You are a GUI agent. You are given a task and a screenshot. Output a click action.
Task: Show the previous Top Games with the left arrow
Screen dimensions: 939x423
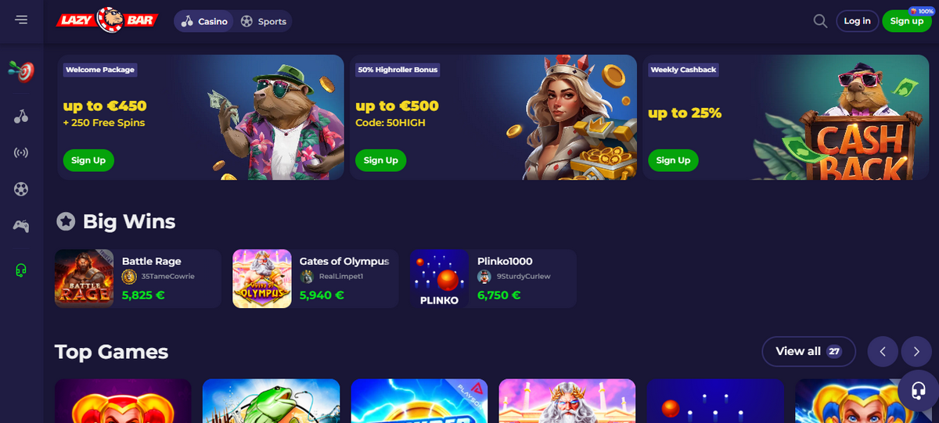(883, 352)
